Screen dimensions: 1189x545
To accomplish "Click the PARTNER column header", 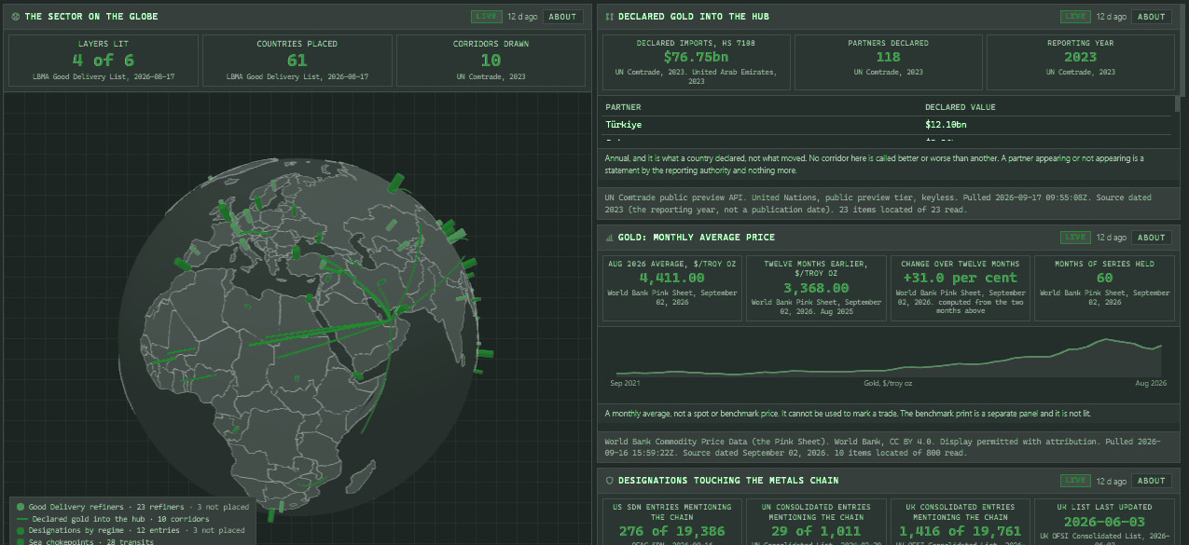I will point(624,107).
